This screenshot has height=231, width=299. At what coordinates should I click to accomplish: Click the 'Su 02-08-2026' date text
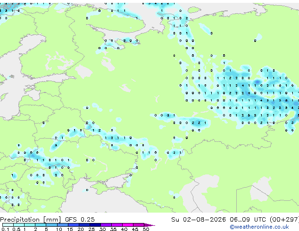(199, 219)
